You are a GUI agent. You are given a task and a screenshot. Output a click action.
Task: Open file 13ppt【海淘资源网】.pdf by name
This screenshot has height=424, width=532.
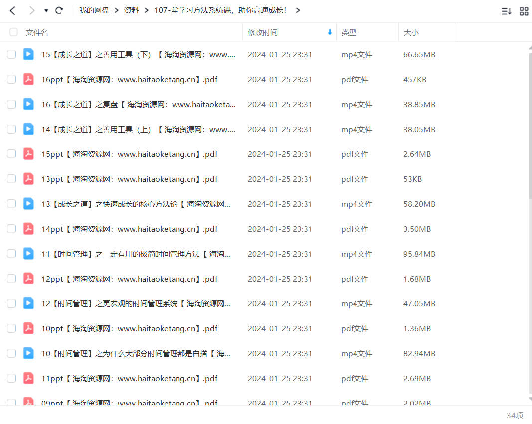click(129, 179)
